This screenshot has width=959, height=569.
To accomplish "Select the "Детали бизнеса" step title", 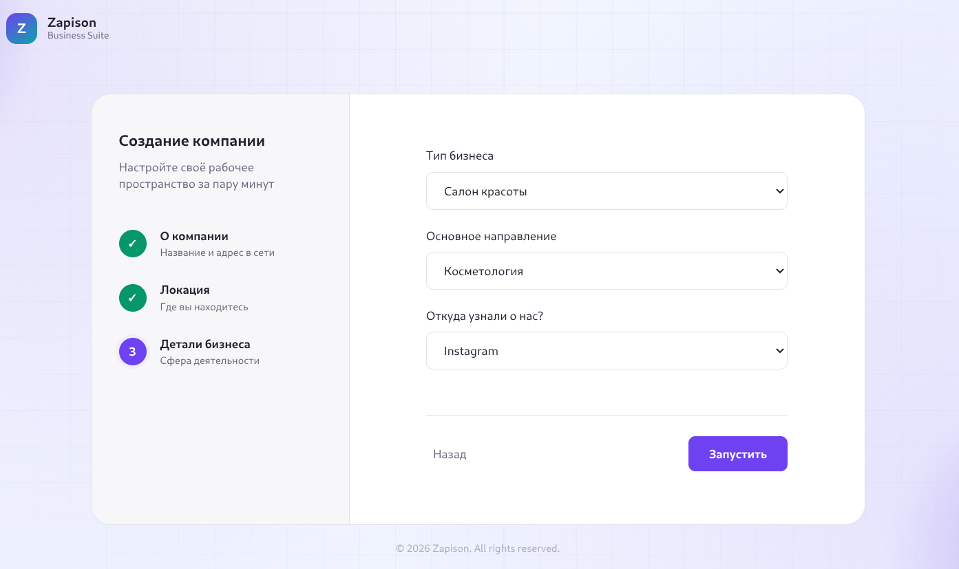I will point(205,344).
